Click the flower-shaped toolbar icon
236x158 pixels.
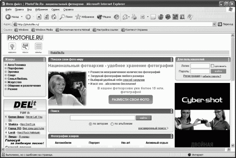point(168,17)
